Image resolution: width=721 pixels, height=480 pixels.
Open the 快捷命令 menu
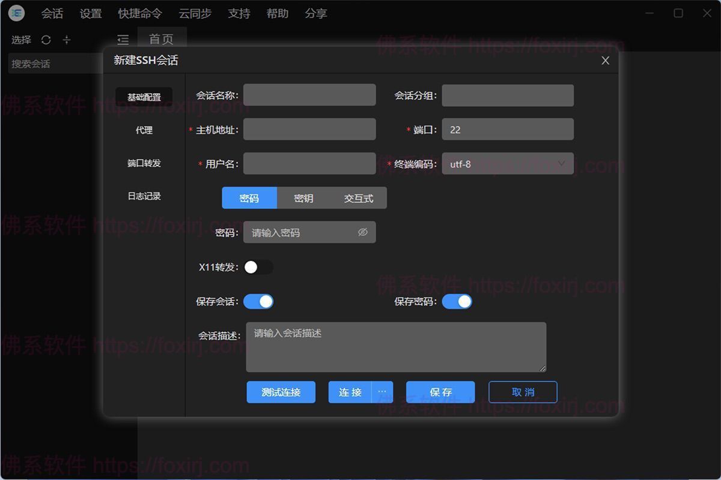[140, 13]
